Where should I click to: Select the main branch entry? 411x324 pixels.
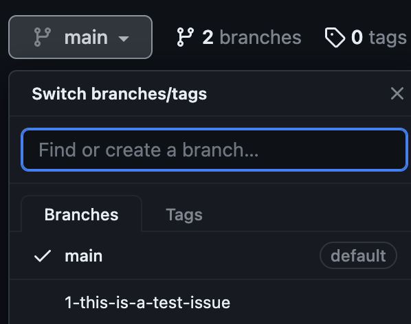click(x=210, y=255)
